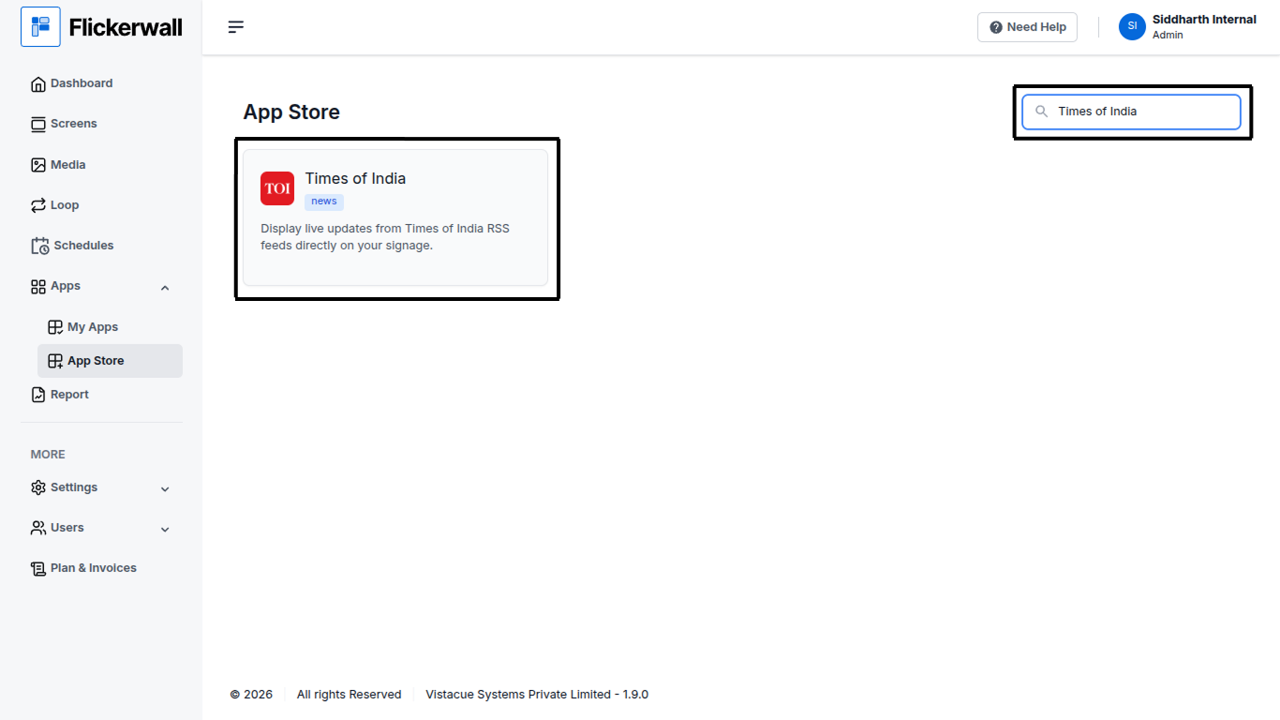
Task: Click the My Apps icon
Action: pos(55,327)
